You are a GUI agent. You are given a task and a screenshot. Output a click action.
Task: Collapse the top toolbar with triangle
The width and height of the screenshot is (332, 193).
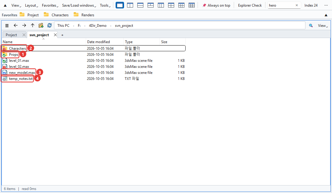5,5
